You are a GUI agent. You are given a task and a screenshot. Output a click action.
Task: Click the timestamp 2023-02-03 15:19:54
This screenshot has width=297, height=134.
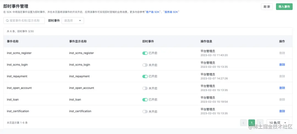(x=214, y=102)
